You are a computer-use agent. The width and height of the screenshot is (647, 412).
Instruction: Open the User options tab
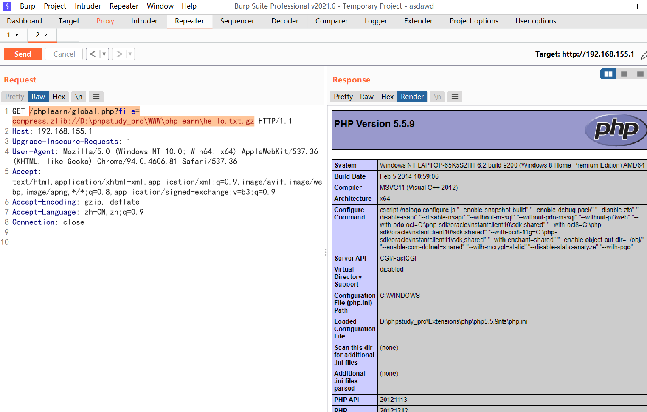536,21
